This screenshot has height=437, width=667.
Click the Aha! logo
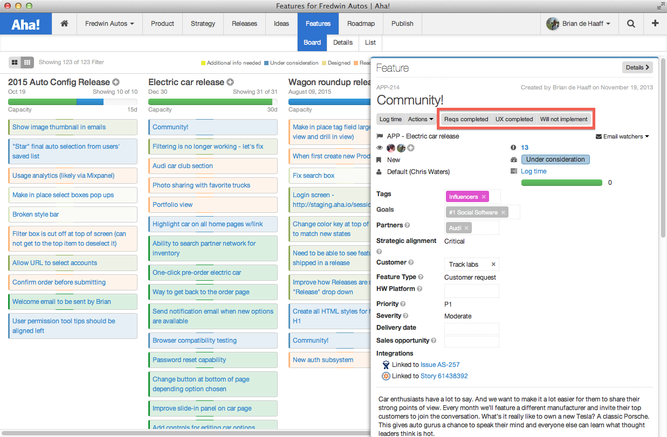pyautogui.click(x=26, y=24)
